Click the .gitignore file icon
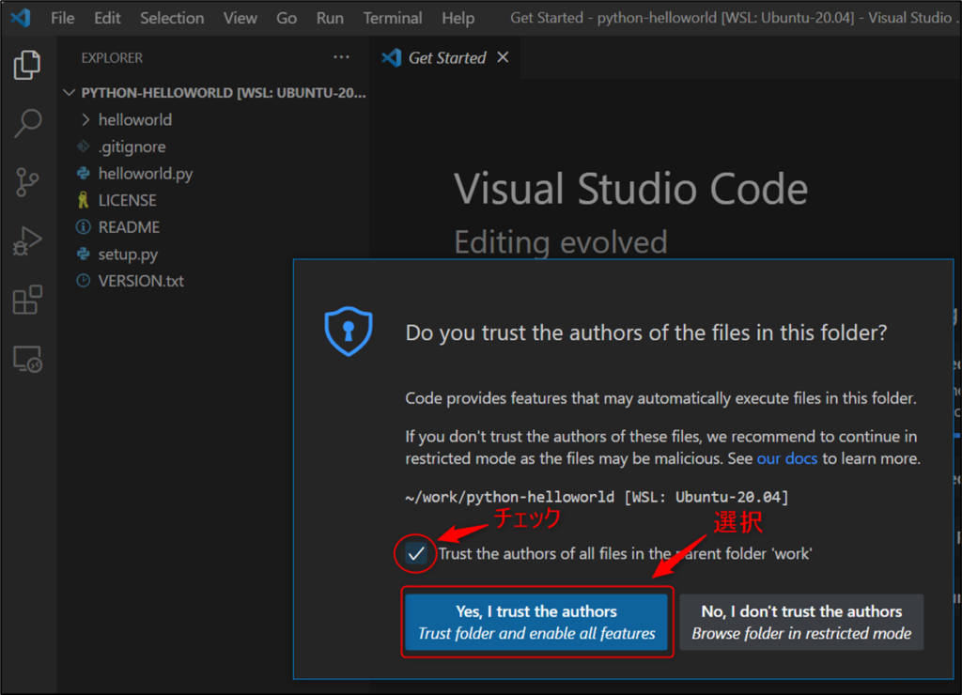Viewport: 962px width, 695px height. [x=84, y=147]
